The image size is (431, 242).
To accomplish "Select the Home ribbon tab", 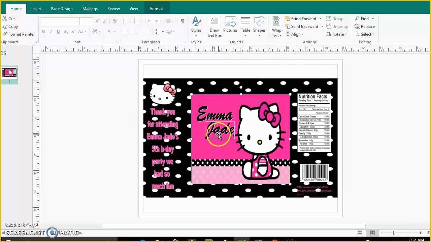I will point(16,9).
